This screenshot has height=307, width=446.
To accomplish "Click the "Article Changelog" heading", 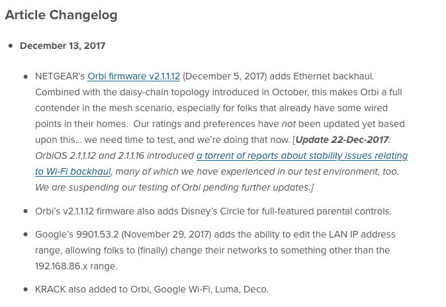I will (x=61, y=16).
